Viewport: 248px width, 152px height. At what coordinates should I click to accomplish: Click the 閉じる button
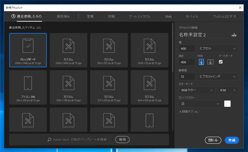(213, 140)
